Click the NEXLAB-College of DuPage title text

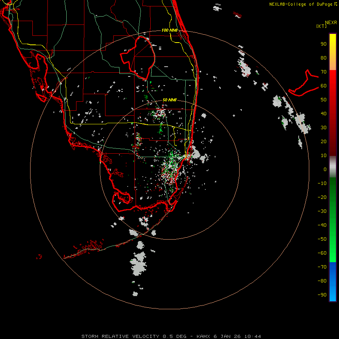[x=301, y=4]
